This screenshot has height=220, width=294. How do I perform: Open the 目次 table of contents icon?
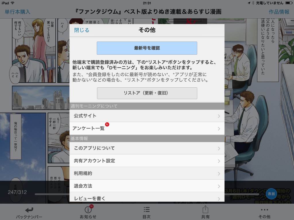[x=147, y=209]
